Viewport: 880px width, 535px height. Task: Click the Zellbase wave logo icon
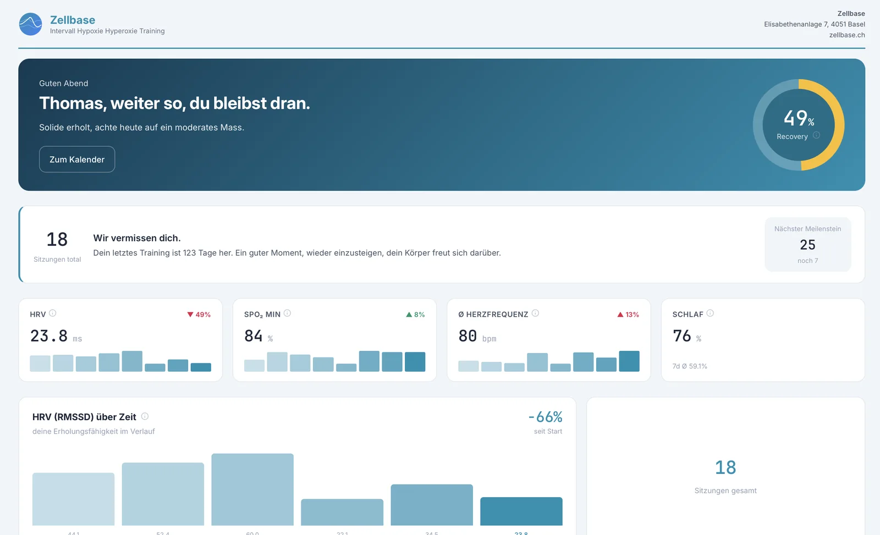click(x=31, y=24)
